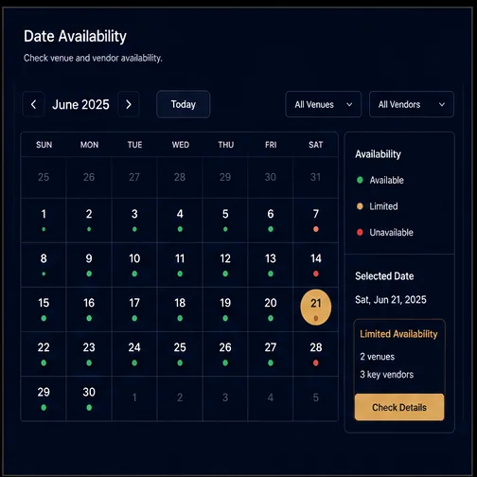
Task: Select unavailable date June 14
Action: click(x=316, y=265)
